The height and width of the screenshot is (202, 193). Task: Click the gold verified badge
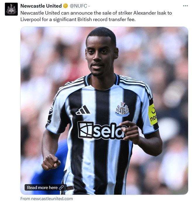66,6
